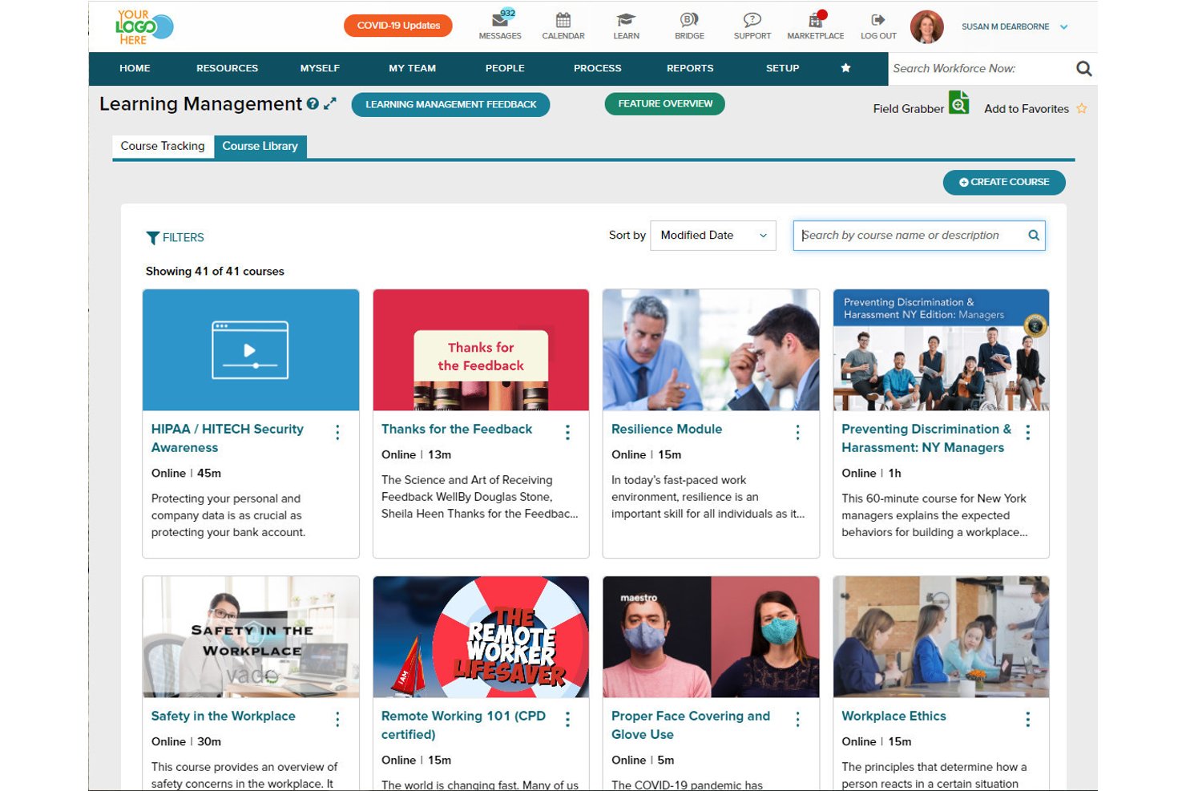
Task: Click the course search magnifier icon
Action: (1034, 235)
